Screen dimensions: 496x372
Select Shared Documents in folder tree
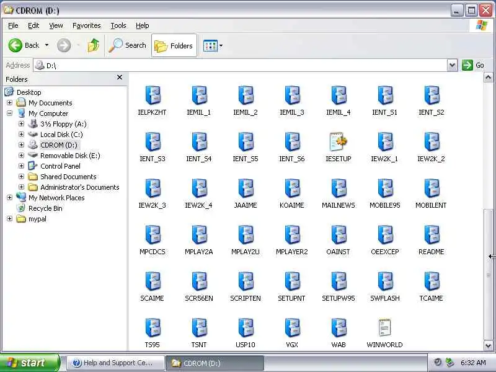[68, 177]
